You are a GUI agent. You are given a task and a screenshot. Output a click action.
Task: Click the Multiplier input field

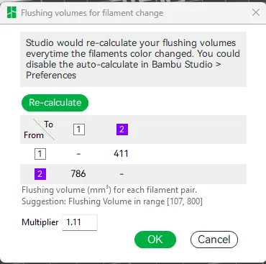pyautogui.click(x=80, y=222)
